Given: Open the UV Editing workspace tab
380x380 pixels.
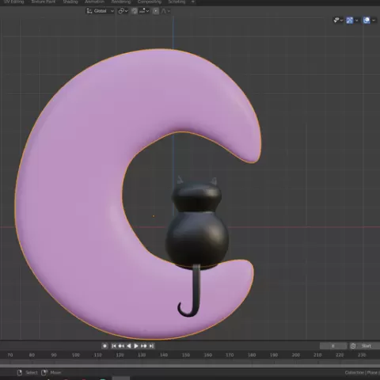Looking at the screenshot, I should (14, 2).
